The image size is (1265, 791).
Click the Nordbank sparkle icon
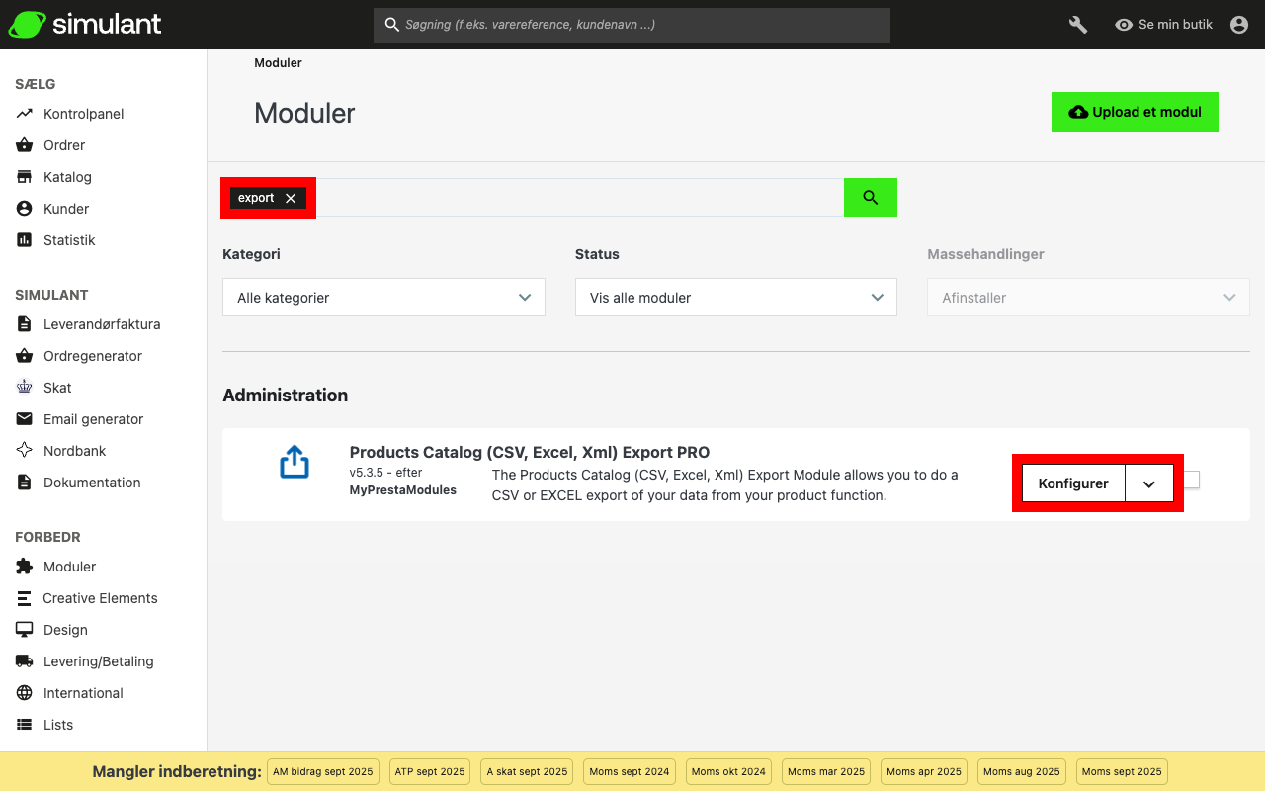pyautogui.click(x=25, y=451)
